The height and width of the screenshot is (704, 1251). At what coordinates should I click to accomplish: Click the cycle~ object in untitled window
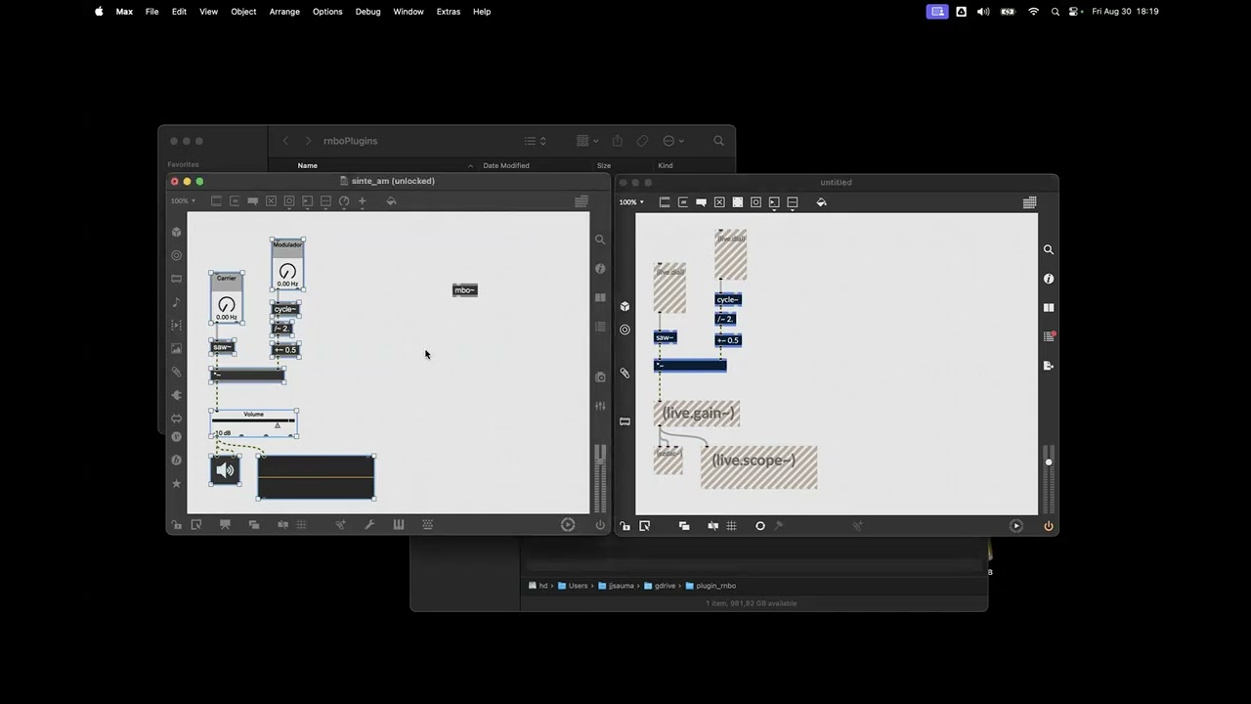728,299
